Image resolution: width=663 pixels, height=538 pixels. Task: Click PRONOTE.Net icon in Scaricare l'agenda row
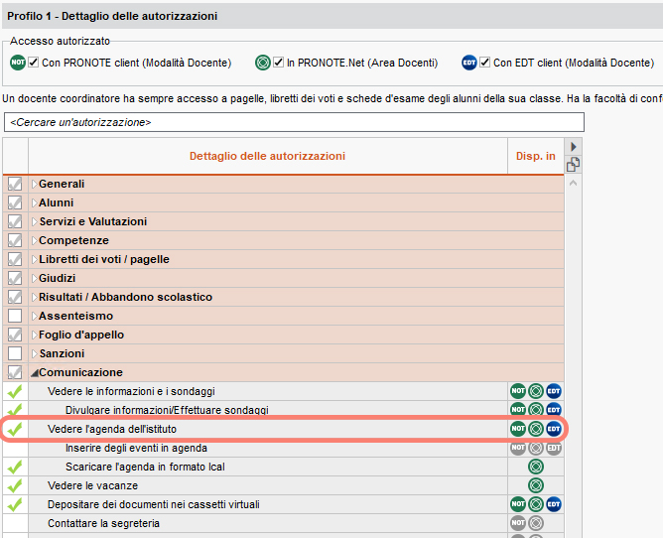click(536, 467)
